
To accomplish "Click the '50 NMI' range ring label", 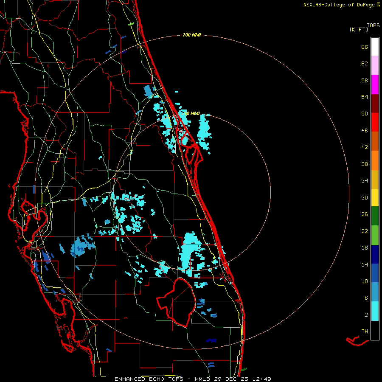I will click(192, 113).
